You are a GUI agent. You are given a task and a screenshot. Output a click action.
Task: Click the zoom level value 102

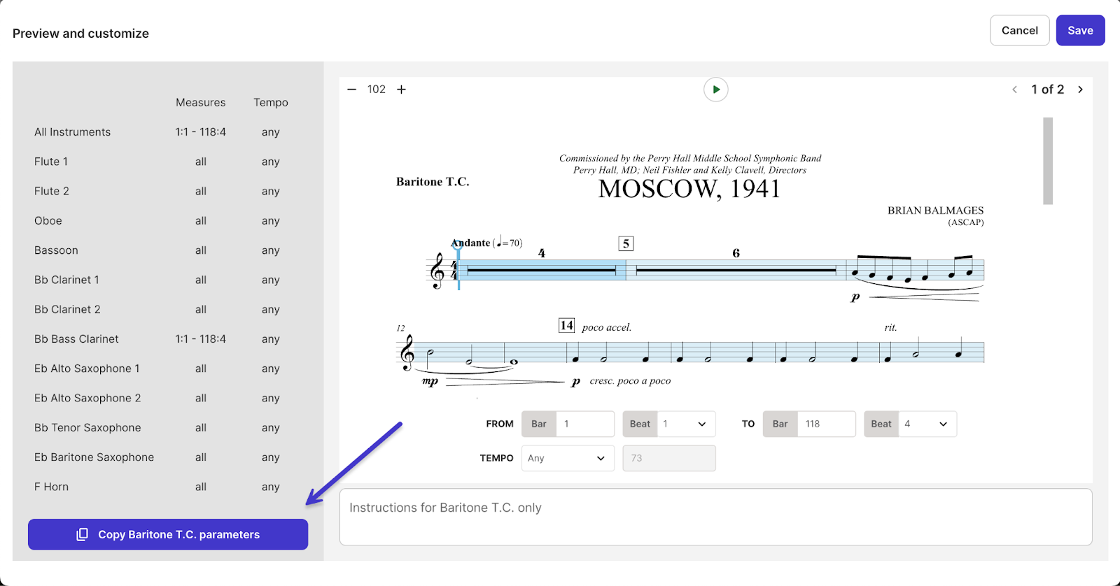[377, 90]
